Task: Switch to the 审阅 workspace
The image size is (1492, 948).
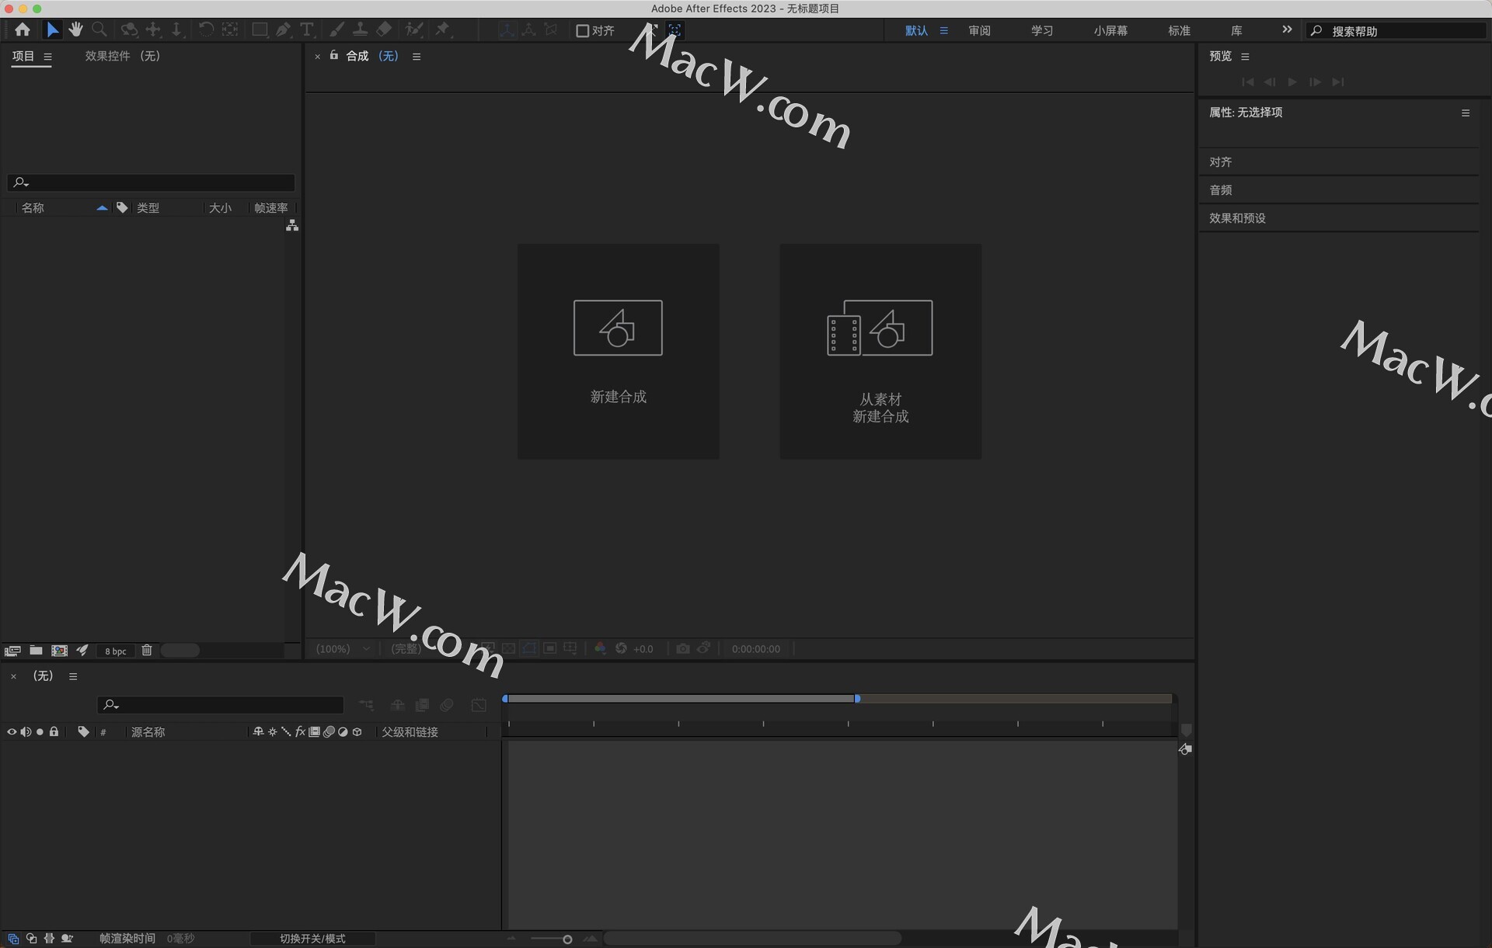Action: (x=979, y=31)
